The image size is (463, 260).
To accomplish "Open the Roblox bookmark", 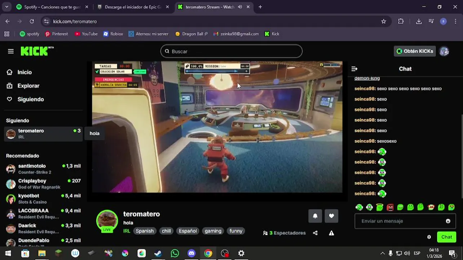I will click(113, 34).
